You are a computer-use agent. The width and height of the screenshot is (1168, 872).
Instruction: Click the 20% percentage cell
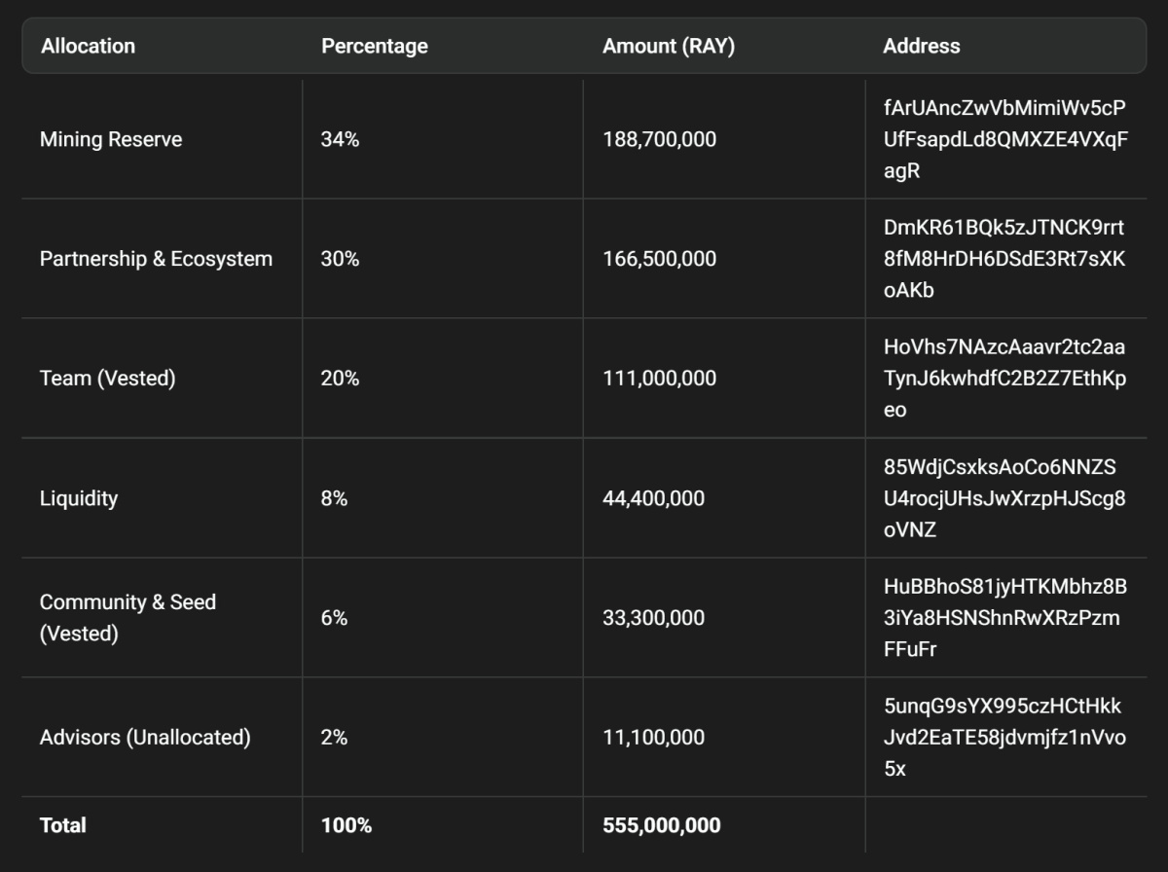point(340,378)
